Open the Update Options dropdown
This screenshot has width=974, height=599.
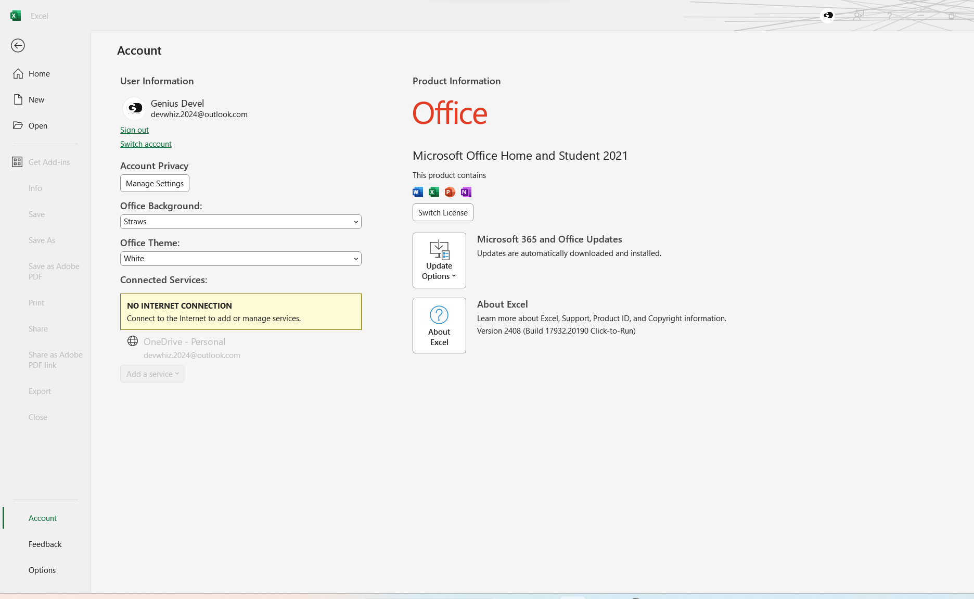439,260
